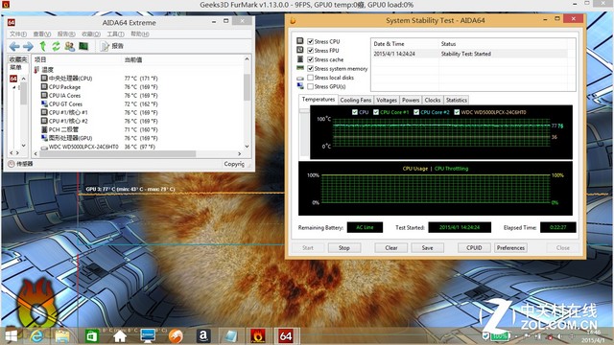
Task: Click scroll up arrow in sensor list
Action: (x=247, y=59)
